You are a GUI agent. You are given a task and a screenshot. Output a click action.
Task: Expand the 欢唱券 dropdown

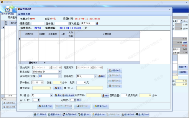point(52,96)
